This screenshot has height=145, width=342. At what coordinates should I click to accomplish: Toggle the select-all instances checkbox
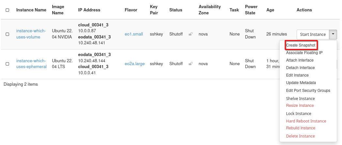coord(7,10)
